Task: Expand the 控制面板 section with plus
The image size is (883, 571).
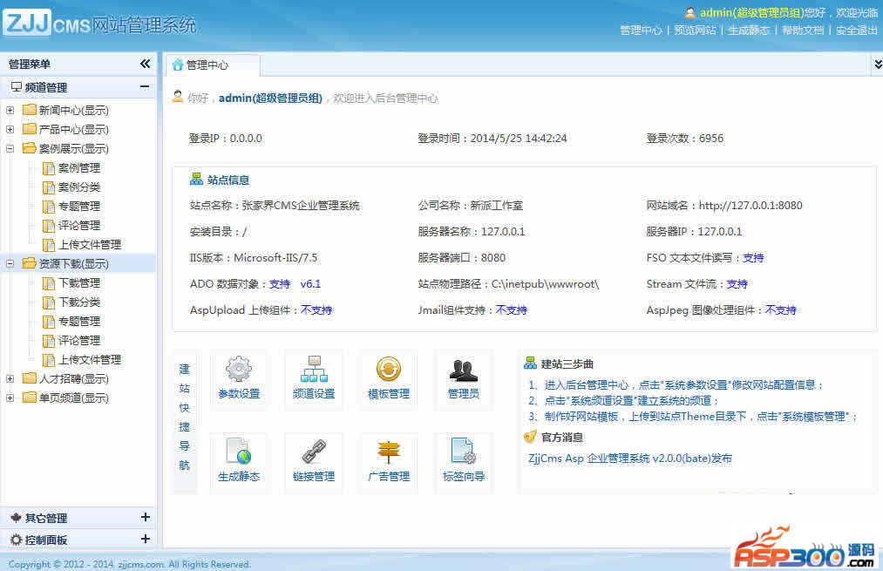Action: (x=146, y=539)
